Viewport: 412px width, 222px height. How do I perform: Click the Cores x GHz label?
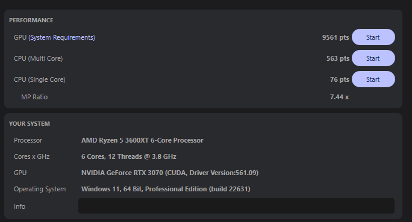(31, 156)
